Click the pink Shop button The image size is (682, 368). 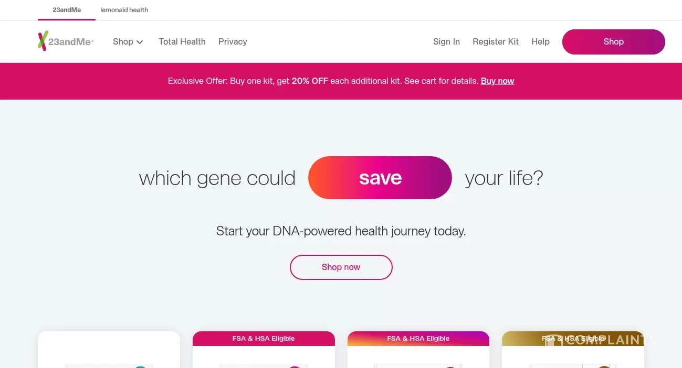(613, 41)
